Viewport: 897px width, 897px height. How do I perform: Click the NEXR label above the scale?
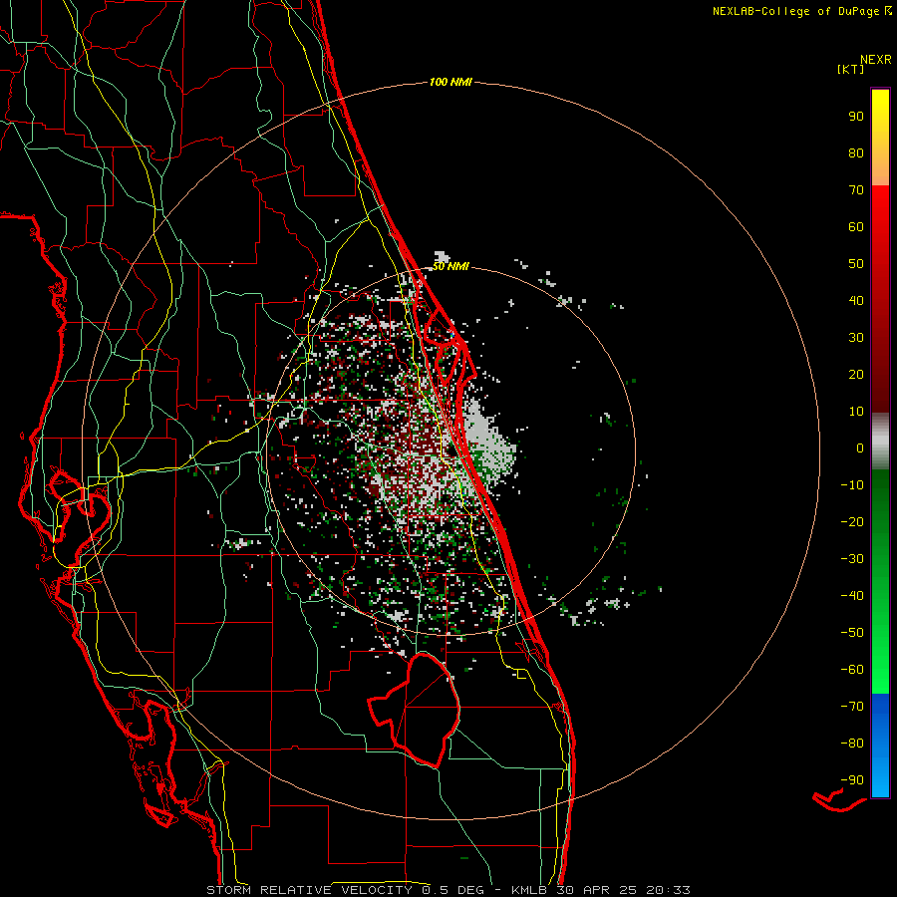click(x=876, y=60)
